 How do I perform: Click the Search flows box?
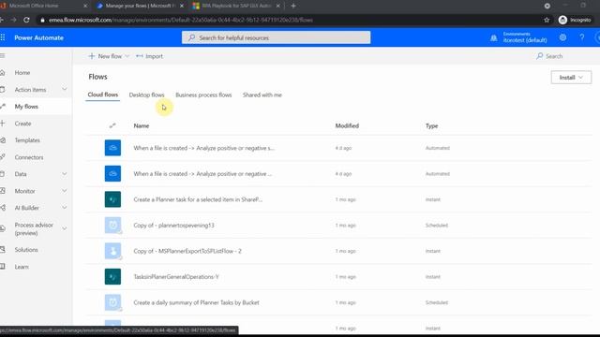[x=549, y=56]
